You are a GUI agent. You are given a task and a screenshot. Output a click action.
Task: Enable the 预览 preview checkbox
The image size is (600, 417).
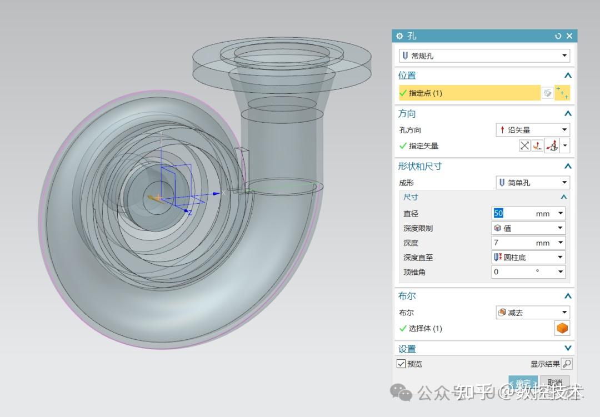coord(401,364)
